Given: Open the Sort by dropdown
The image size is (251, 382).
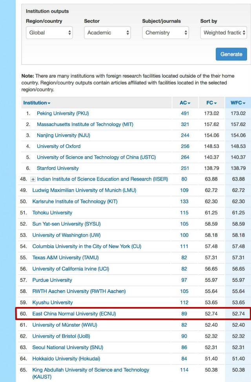Looking at the screenshot, I should pyautogui.click(x=223, y=33).
